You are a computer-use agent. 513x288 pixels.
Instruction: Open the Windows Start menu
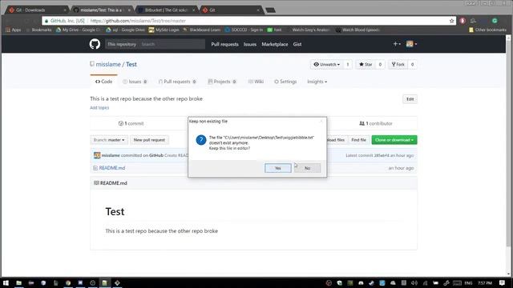[6, 282]
